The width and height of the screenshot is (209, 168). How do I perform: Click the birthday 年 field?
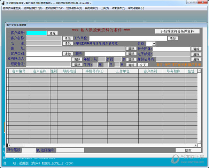pos(95,65)
